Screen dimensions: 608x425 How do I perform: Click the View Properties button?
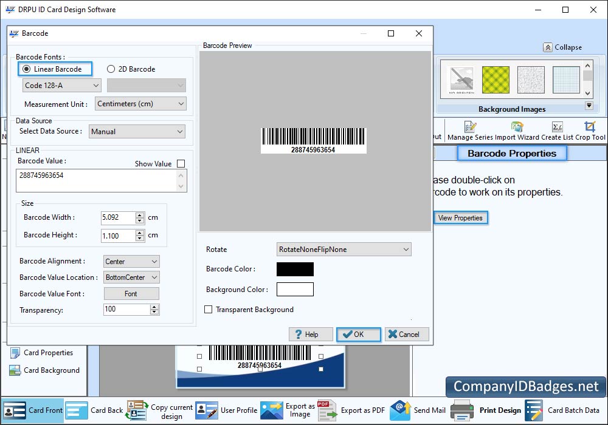point(460,218)
